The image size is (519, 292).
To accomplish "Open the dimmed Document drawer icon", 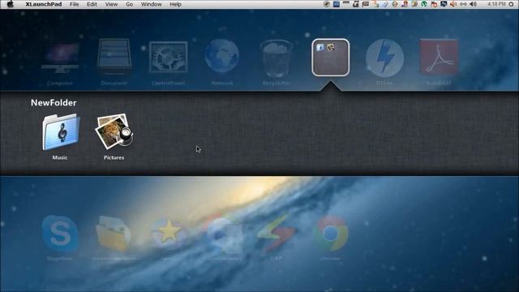I will point(114,57).
